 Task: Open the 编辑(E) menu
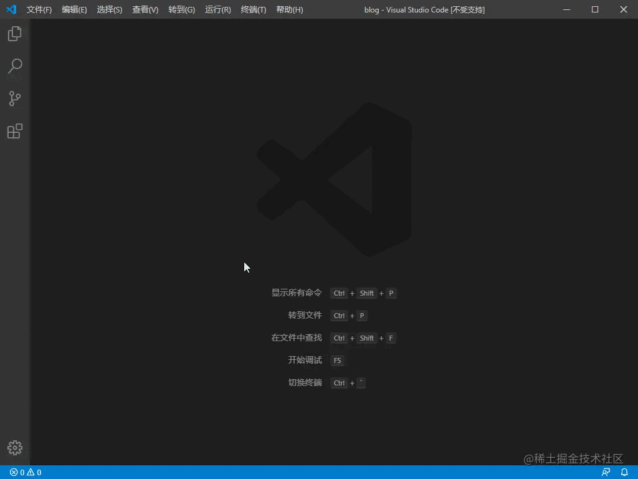tap(74, 9)
